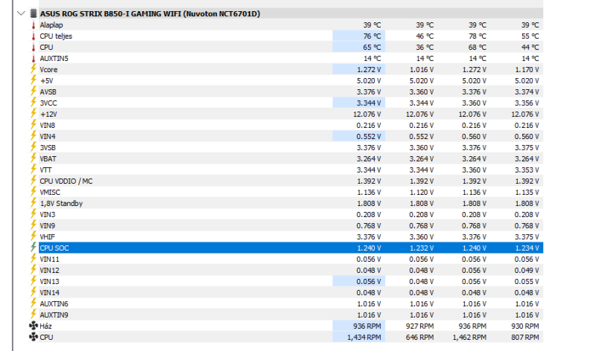The image size is (596, 351).
Task: Collapse the ASUS ROG STRIX B850-I tree node
Action: 22,13
